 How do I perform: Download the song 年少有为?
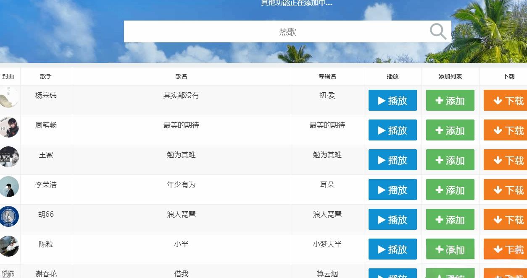506,190
